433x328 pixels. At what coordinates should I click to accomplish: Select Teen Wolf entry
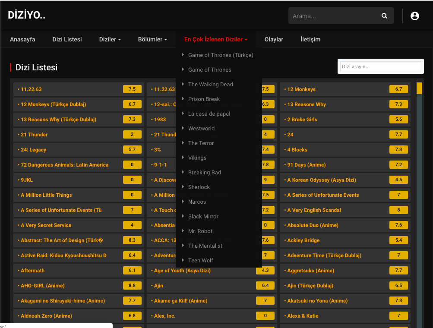(x=200, y=260)
